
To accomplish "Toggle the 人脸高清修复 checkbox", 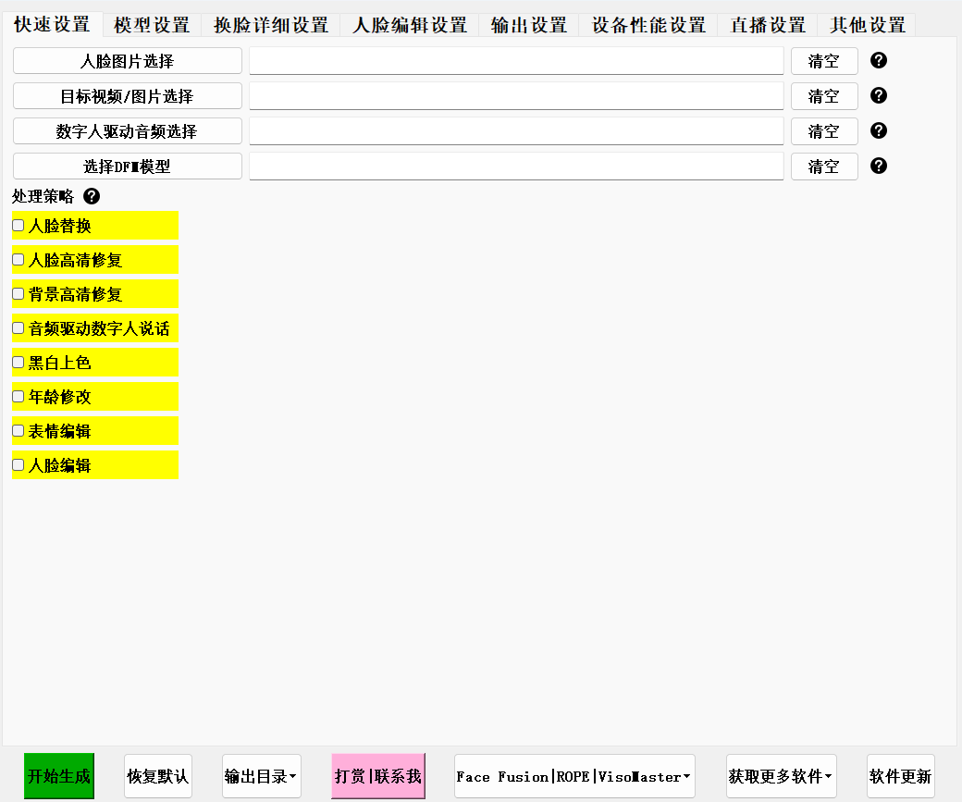I will point(18,260).
